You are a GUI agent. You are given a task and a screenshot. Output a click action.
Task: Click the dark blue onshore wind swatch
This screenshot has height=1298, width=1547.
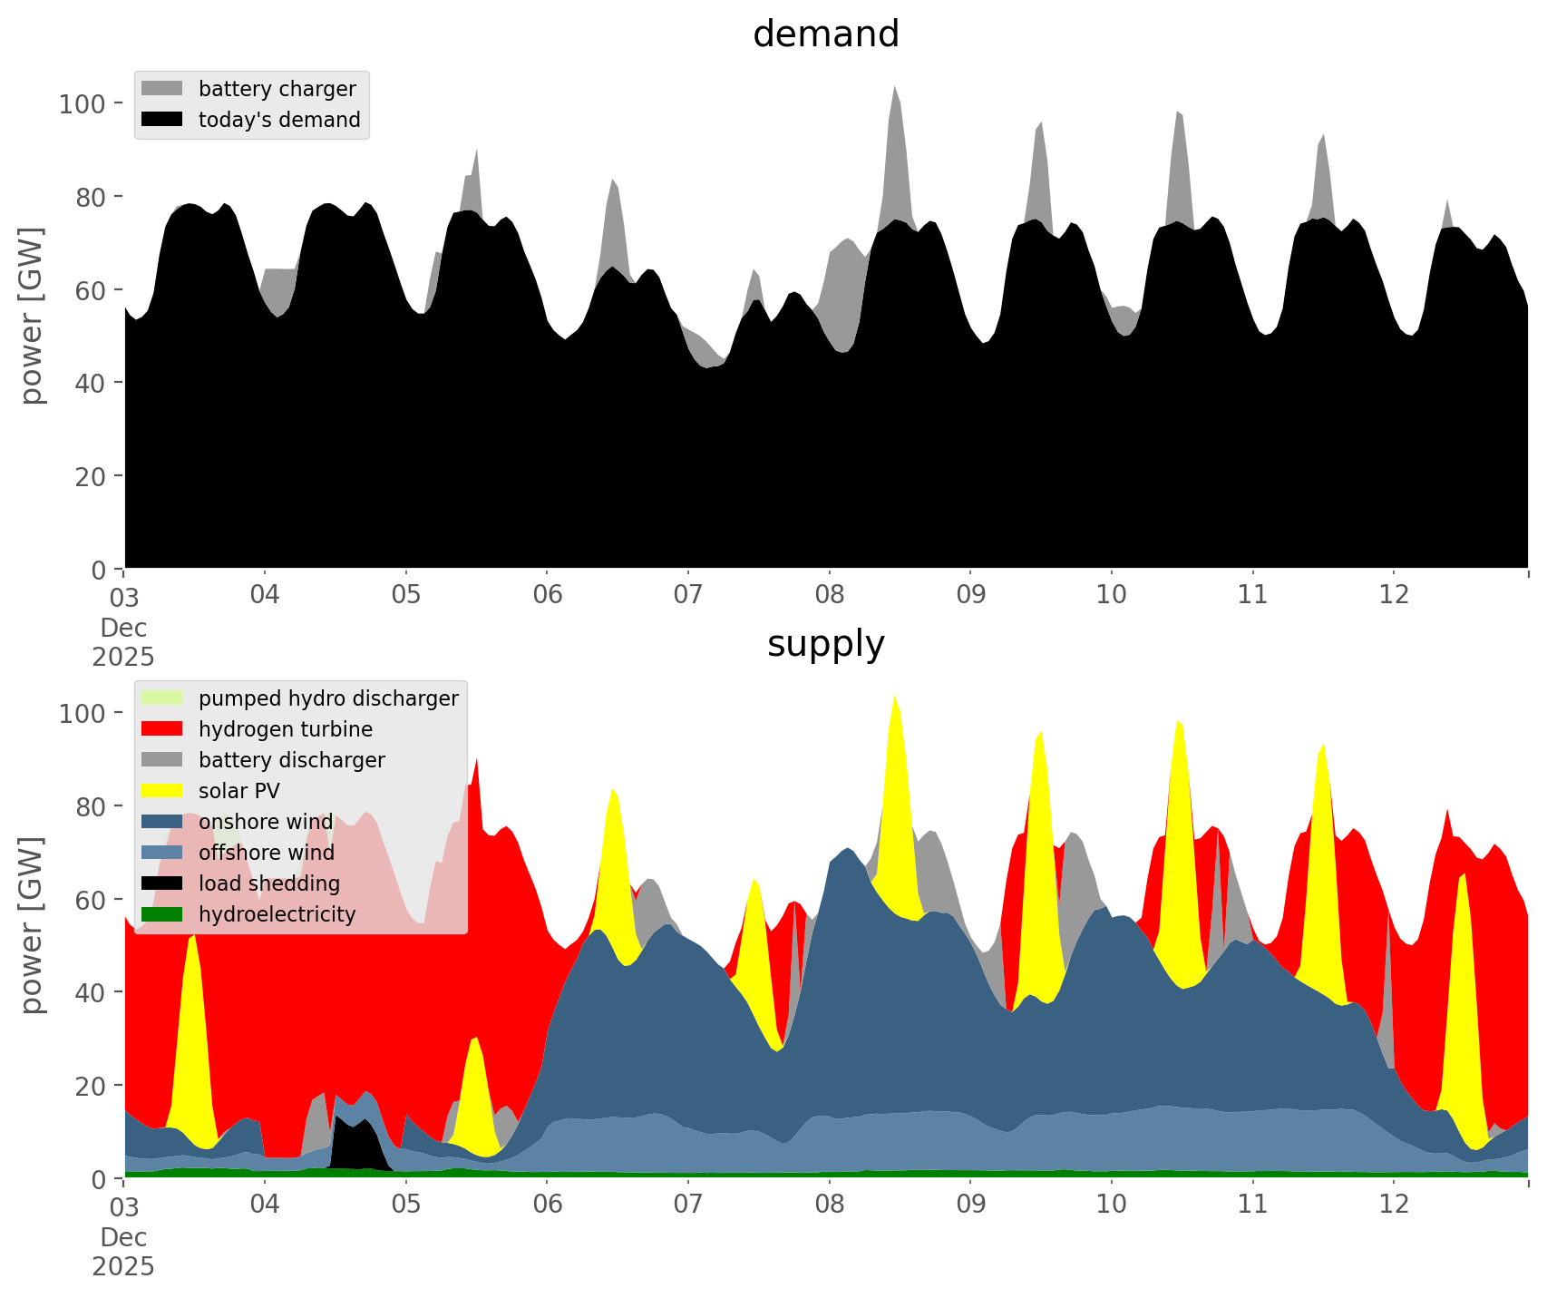tap(162, 822)
